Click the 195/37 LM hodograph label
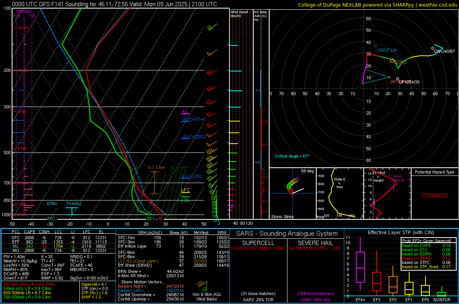 (387, 50)
